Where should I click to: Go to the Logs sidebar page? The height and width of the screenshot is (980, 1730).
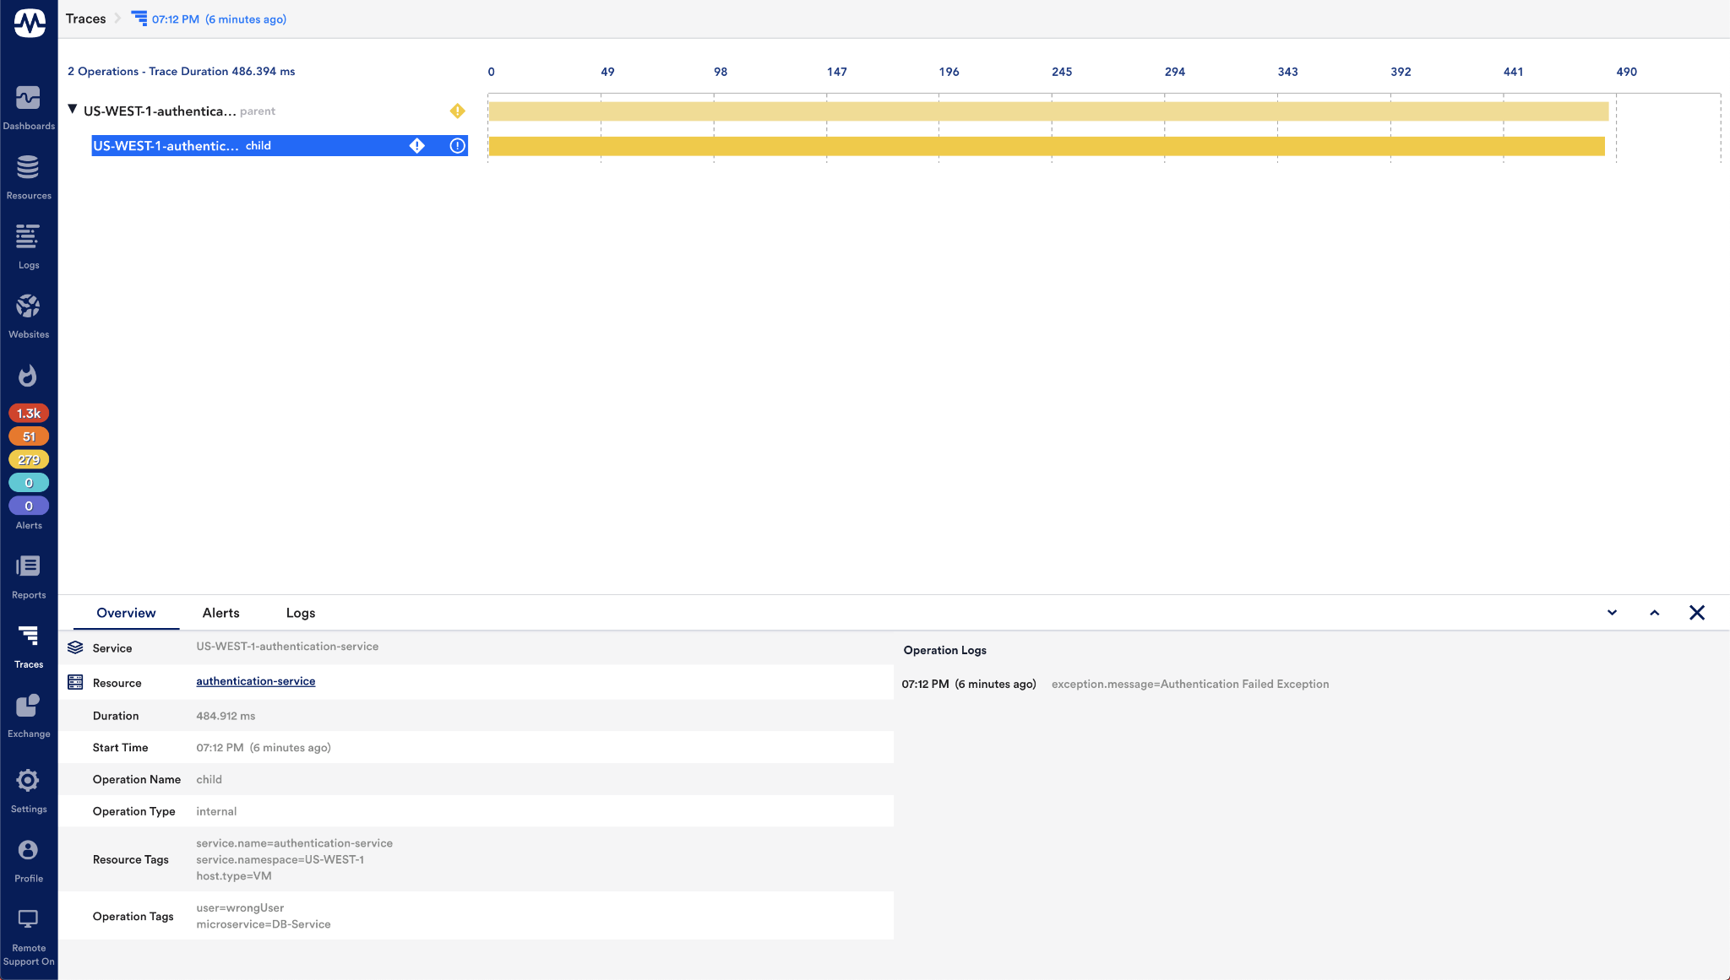click(28, 238)
